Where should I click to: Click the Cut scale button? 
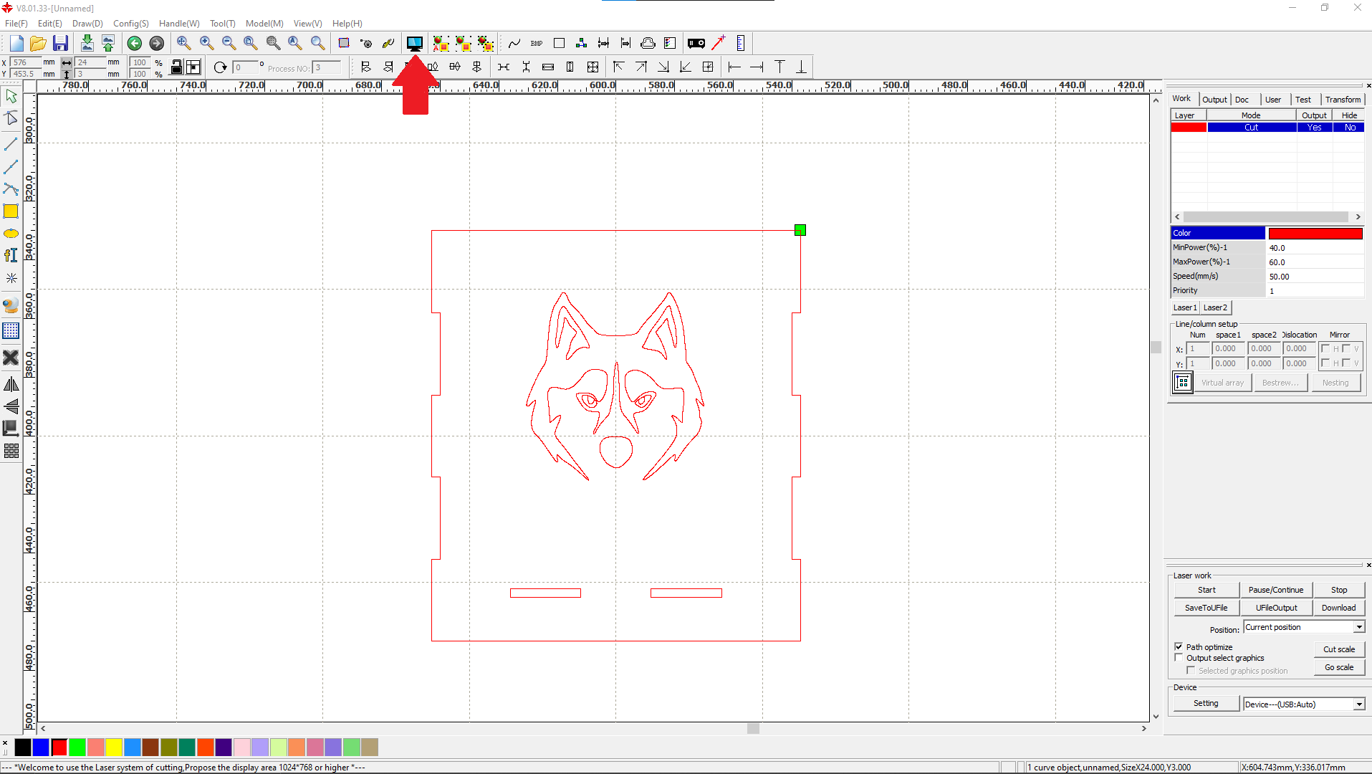point(1339,649)
